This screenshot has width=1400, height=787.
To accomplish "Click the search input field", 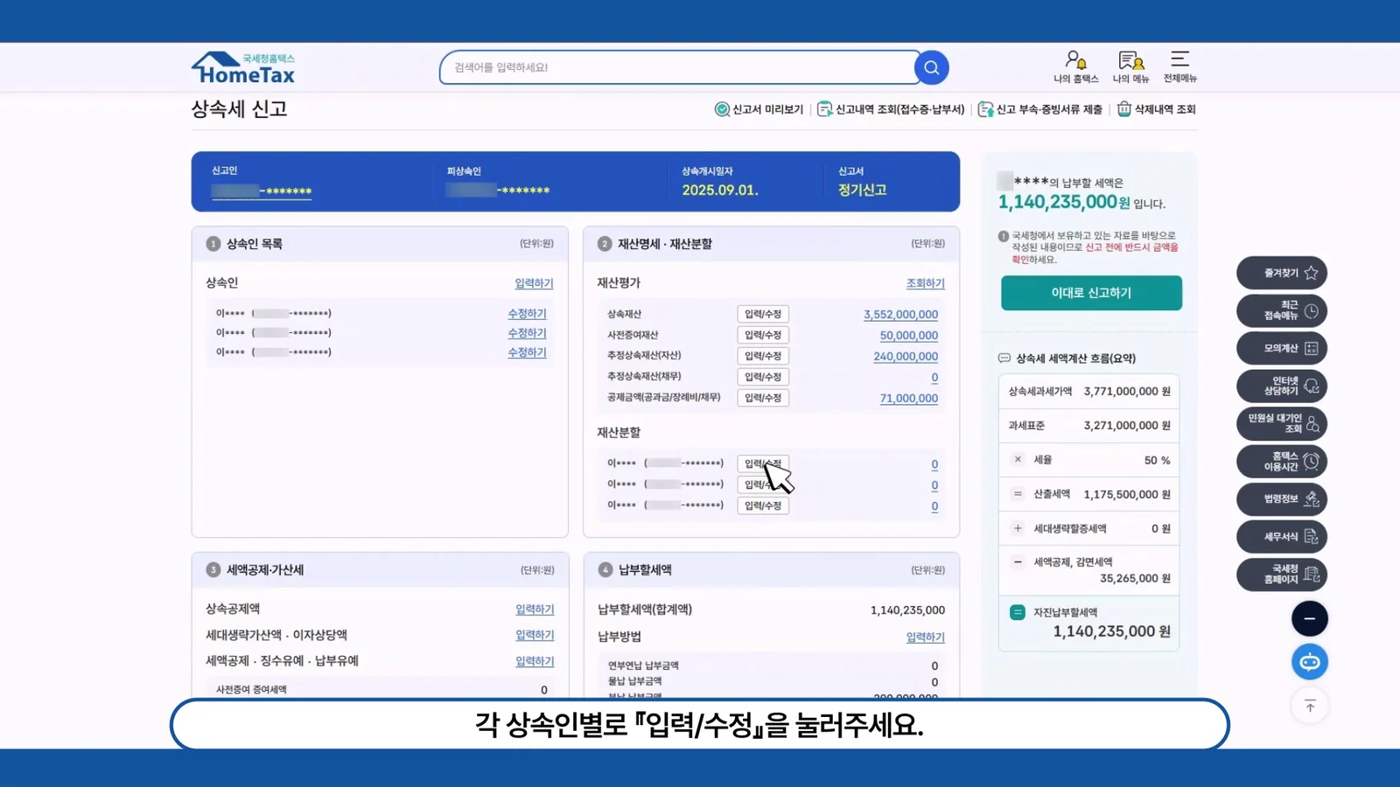I will point(679,67).
